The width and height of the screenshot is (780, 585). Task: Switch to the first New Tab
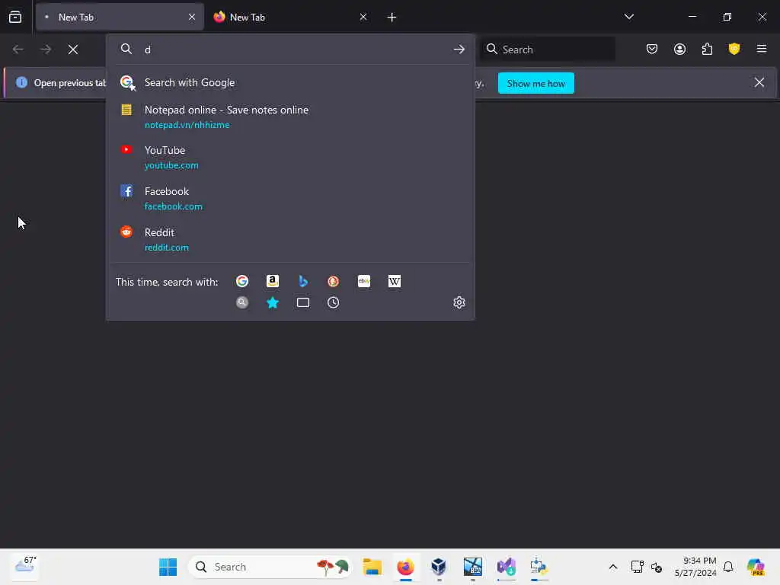pos(120,17)
